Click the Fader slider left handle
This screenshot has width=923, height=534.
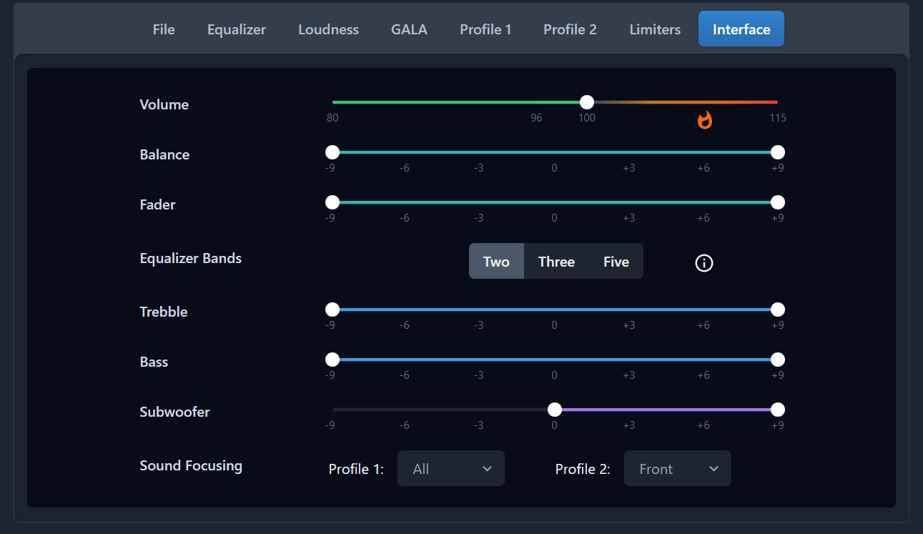tap(332, 202)
